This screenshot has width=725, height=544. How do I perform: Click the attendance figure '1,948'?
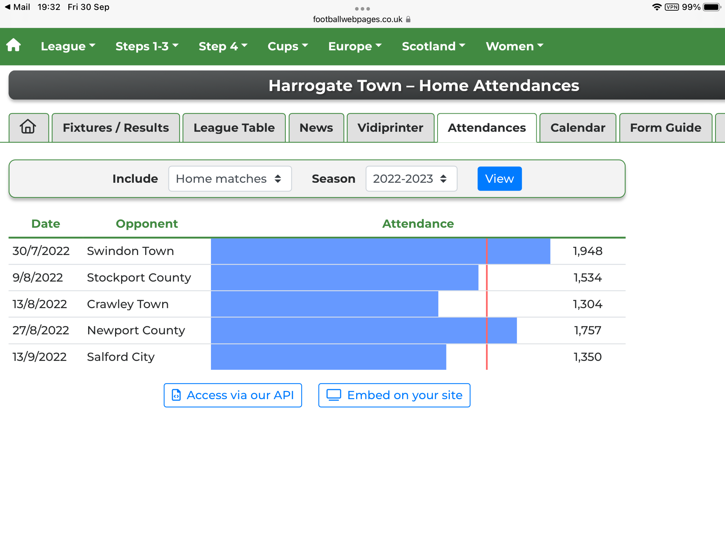tap(588, 251)
